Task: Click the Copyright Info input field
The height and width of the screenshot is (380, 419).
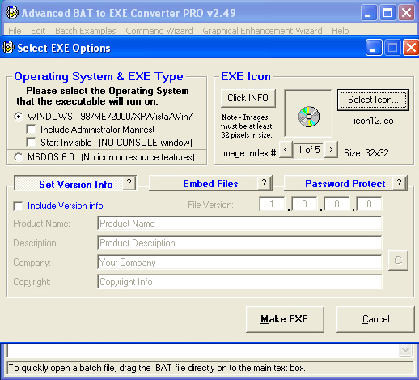Action: click(x=239, y=282)
